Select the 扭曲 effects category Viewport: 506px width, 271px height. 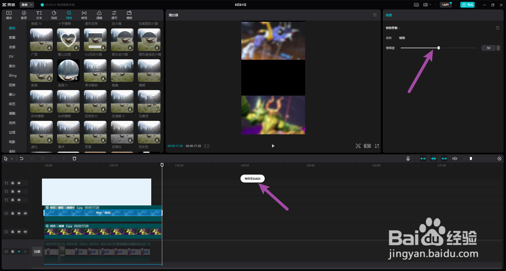click(x=12, y=85)
